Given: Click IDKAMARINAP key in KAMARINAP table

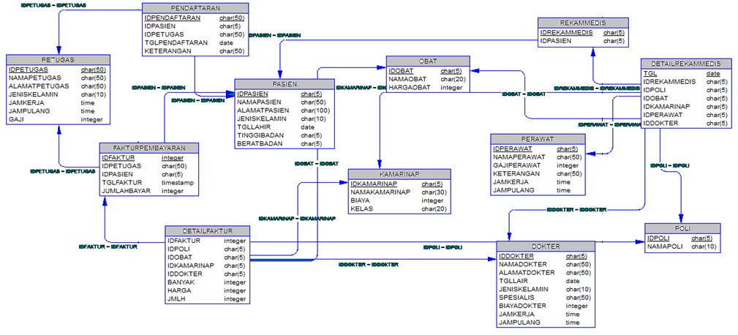Looking at the screenshot, I should pos(374,184).
